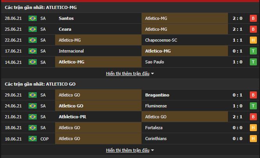Image resolution: width=260 pixels, height=158 pixels.
Task: Click orange H badge on Corinthians row
Action: coord(253,139)
